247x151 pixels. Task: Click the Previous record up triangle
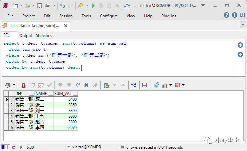123,85
